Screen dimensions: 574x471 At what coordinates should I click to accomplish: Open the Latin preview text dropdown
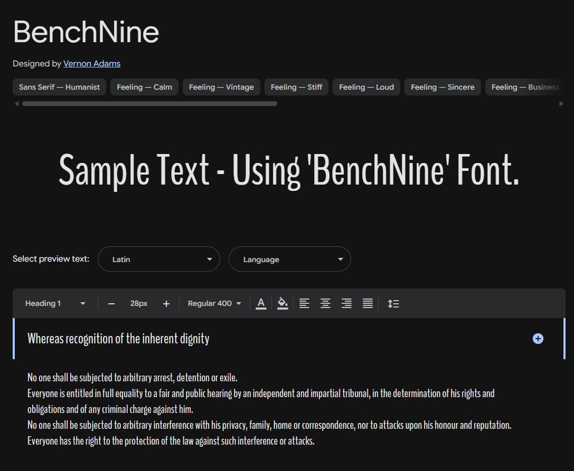(159, 259)
